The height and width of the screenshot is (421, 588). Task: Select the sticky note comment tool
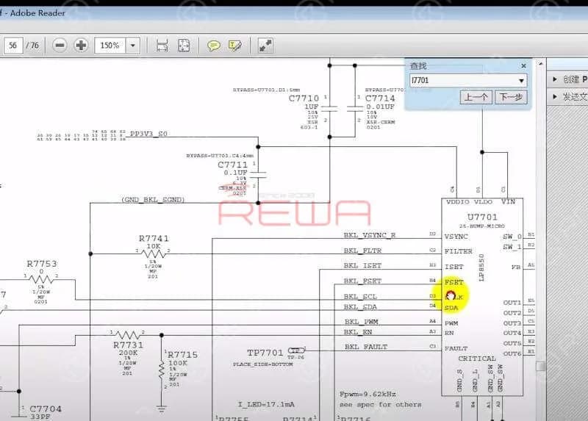214,46
